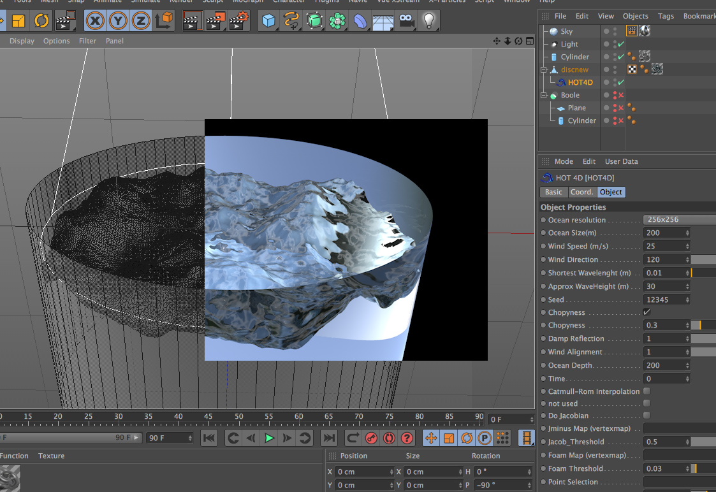Viewport: 716px width, 492px height.
Task: Toggle the Z axis lock
Action: [141, 20]
